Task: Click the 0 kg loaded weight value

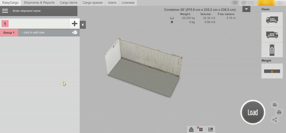Action: pos(192,22)
